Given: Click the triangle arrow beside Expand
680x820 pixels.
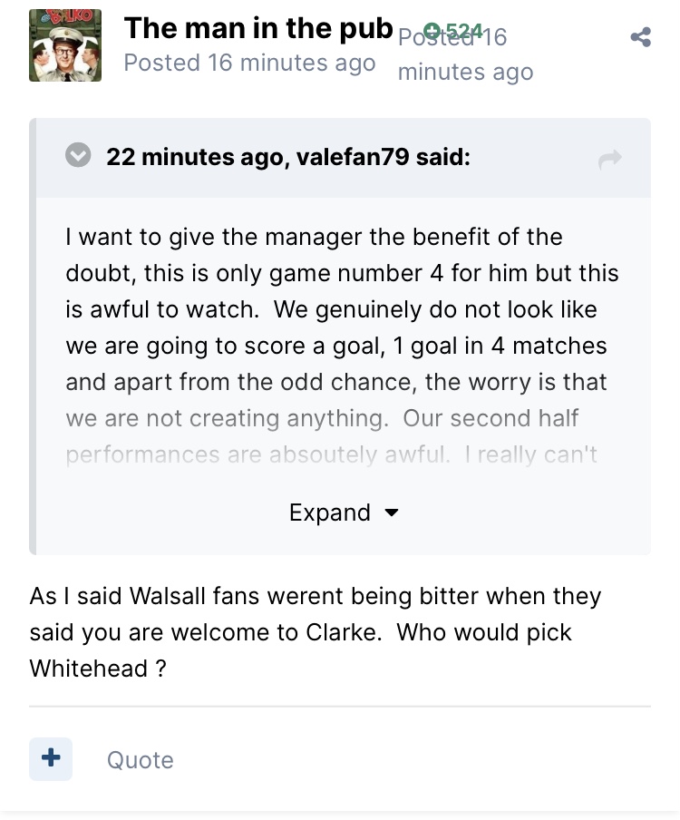Looking at the screenshot, I should coord(392,512).
